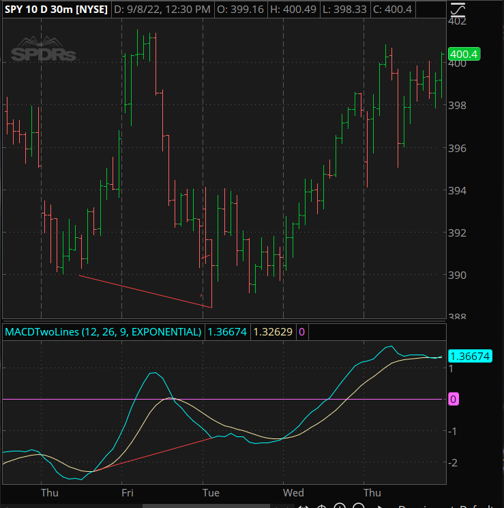Viewport: 504px width, 508px height.
Task: Click the high value H: 400.49
Action: (x=293, y=10)
